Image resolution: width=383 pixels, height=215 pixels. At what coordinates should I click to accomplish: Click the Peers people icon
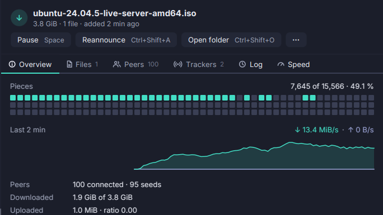point(117,64)
